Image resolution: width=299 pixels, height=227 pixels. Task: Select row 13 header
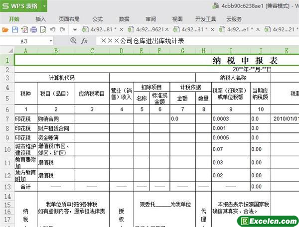click(7, 187)
